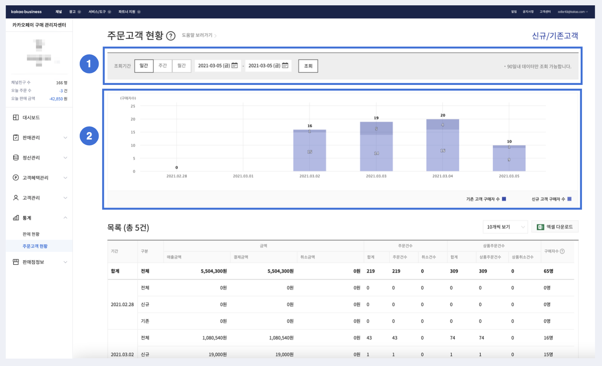Image resolution: width=602 pixels, height=366 pixels.
Task: Open the 도움말 보러가기 link
Action: tap(199, 35)
